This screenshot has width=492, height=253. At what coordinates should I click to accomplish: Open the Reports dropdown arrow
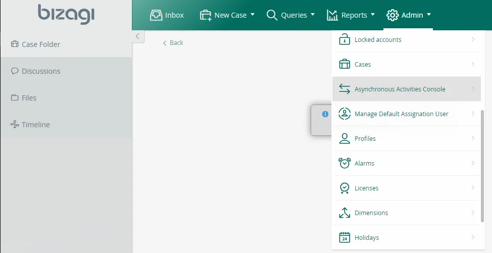click(373, 15)
